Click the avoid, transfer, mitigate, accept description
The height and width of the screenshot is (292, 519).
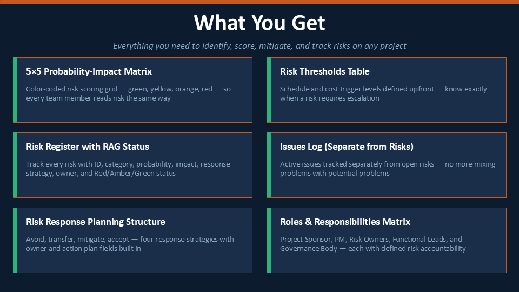click(x=130, y=244)
